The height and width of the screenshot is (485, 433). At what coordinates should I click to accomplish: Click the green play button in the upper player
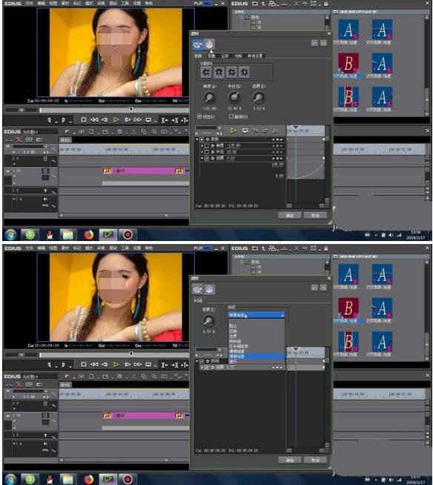point(116,120)
